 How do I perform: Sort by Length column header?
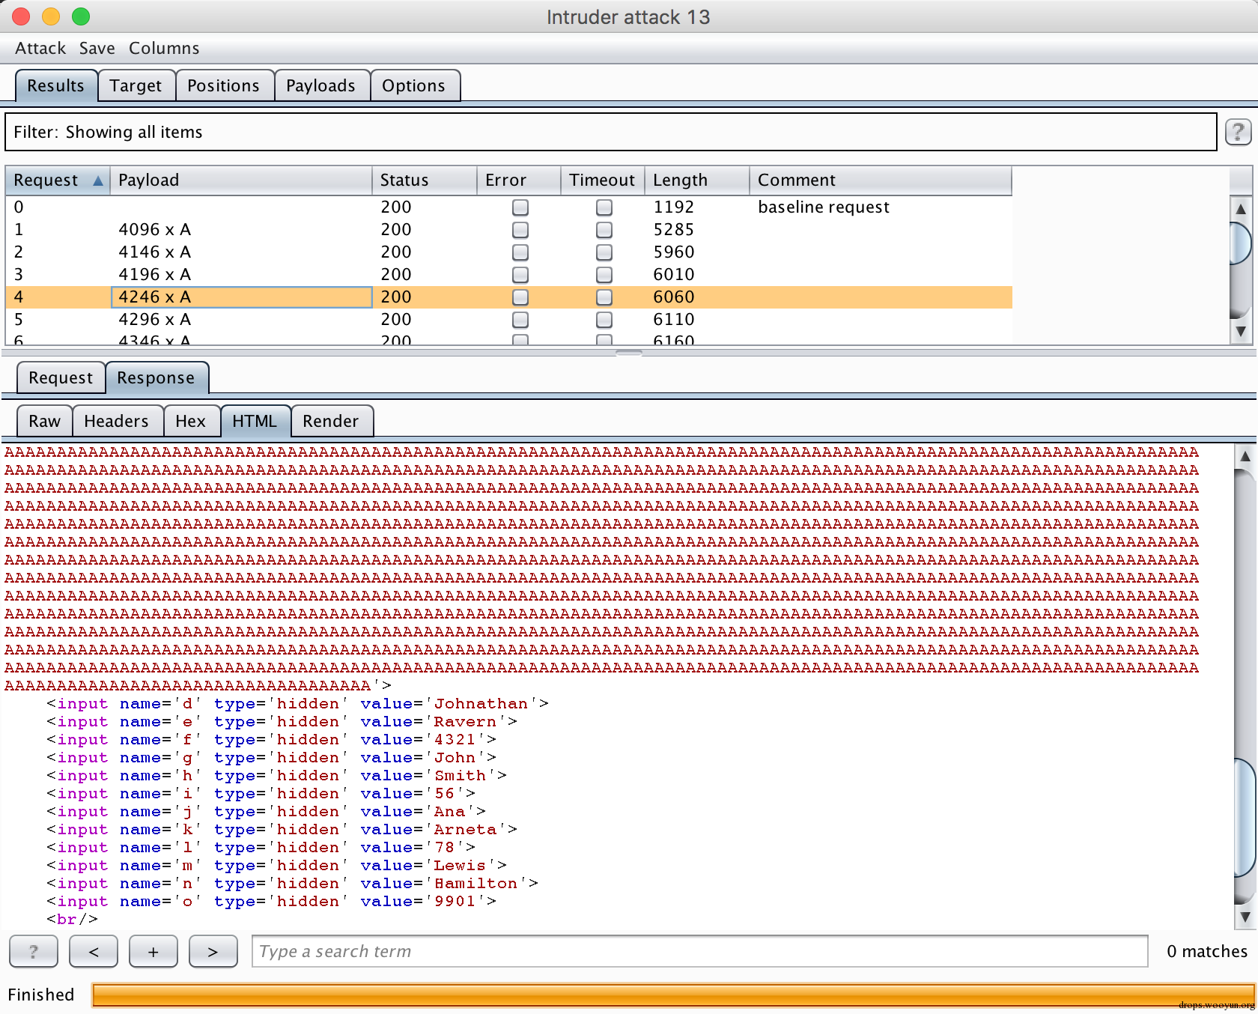[697, 180]
